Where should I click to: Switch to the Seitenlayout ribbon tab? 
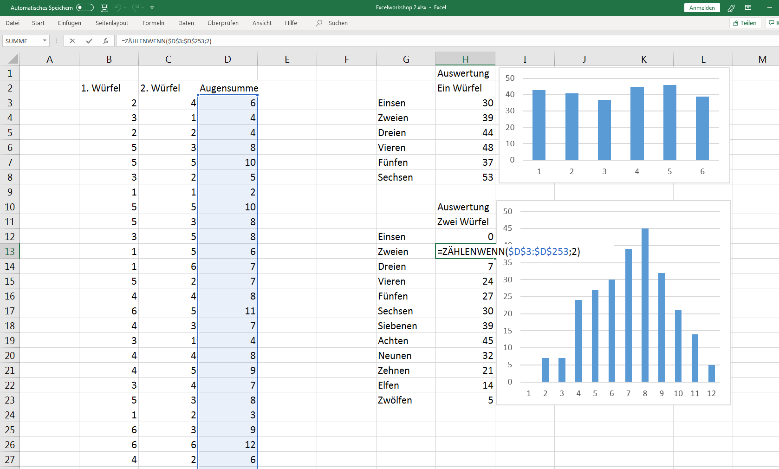pyautogui.click(x=112, y=23)
